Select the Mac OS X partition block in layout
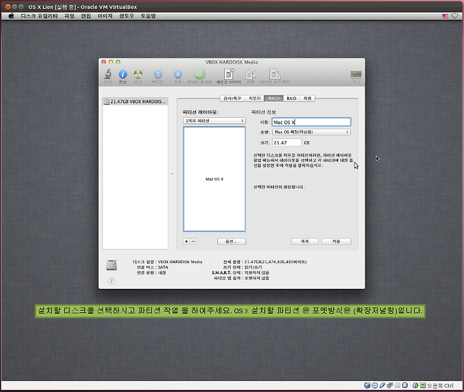Viewport: 464px width, 392px height. pos(214,179)
